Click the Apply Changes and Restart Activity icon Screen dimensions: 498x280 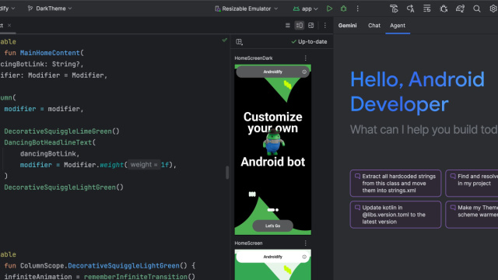pyautogui.click(x=394, y=9)
